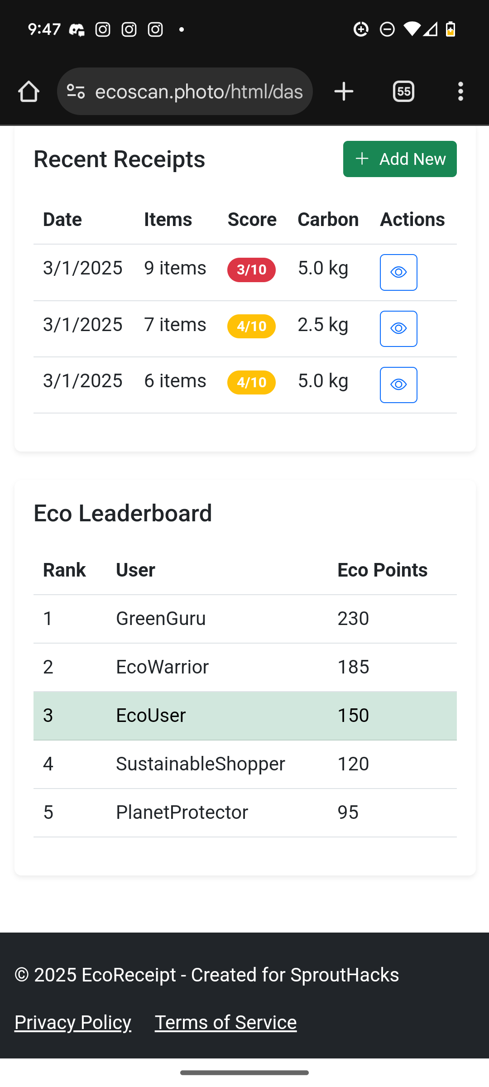This screenshot has width=489, height=1087.
Task: Tap the 6 items receipt's 4/10 badge
Action: (251, 383)
